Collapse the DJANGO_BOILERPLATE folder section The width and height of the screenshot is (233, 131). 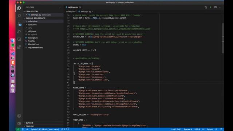click(35, 18)
